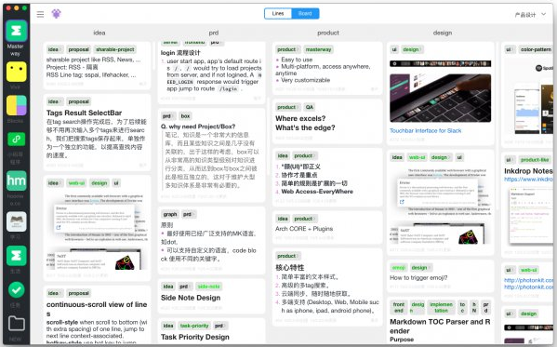Open the hamburger menu icon
This screenshot has width=557, height=347.
pyautogui.click(x=40, y=14)
